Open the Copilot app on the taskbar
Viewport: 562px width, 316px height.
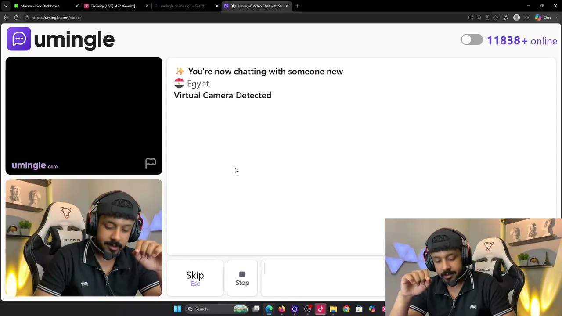pos(372,309)
